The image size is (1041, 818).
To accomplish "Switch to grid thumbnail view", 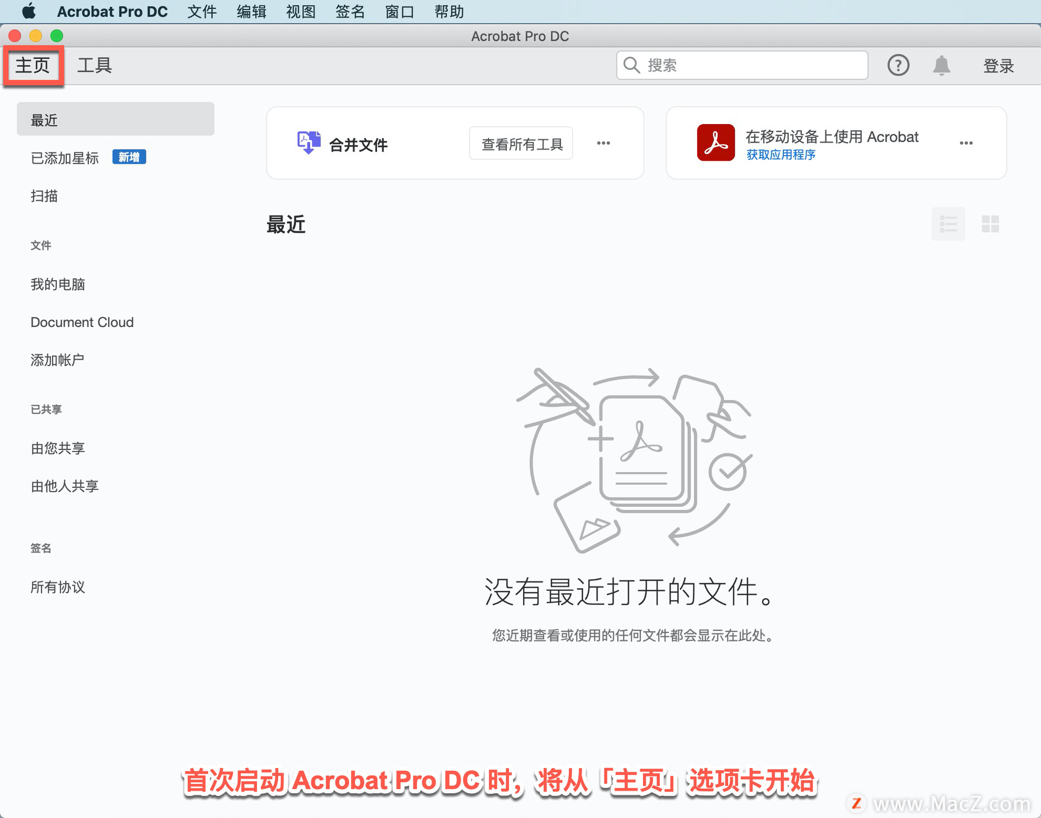I will 990,224.
